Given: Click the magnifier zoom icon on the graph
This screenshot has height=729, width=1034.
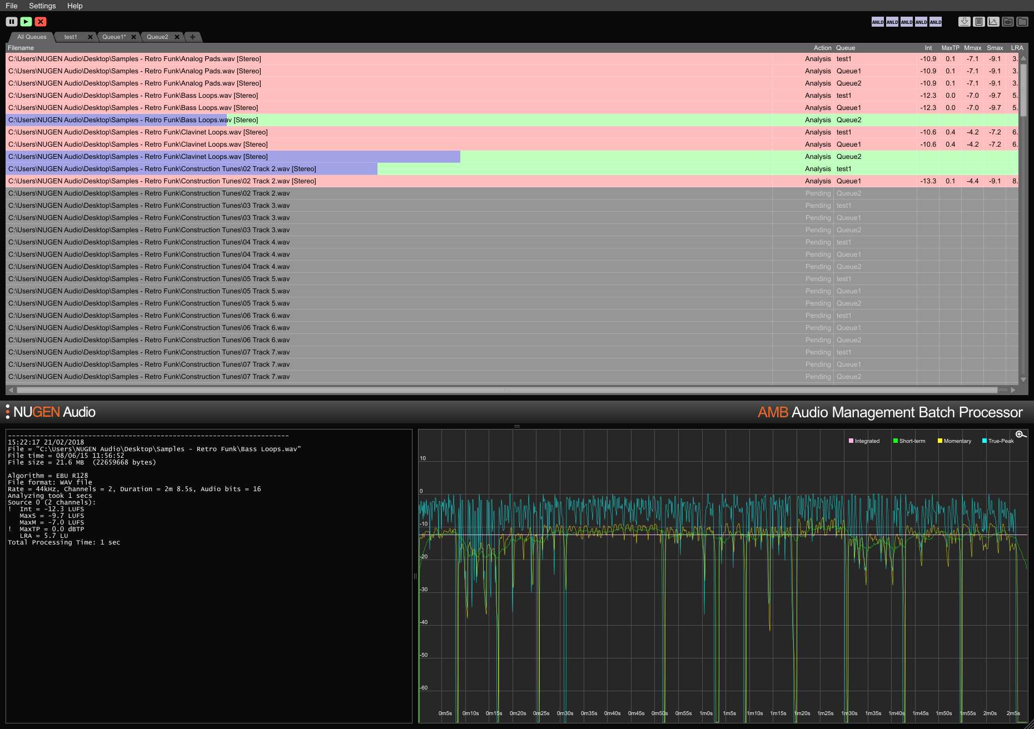Looking at the screenshot, I should click(x=1020, y=434).
